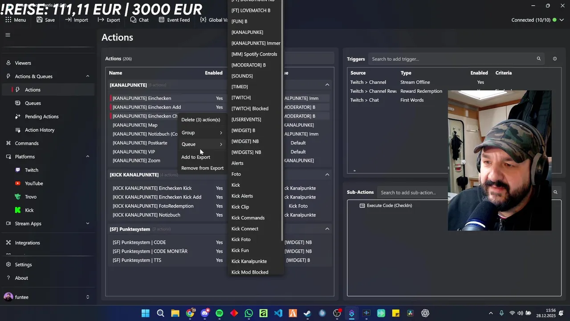Click the Integrations sidebar icon

coord(8,243)
